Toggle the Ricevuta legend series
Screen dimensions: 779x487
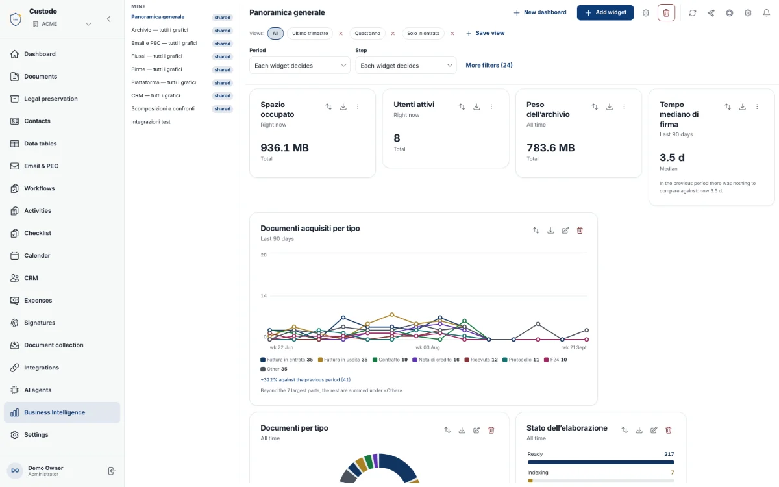(x=481, y=360)
